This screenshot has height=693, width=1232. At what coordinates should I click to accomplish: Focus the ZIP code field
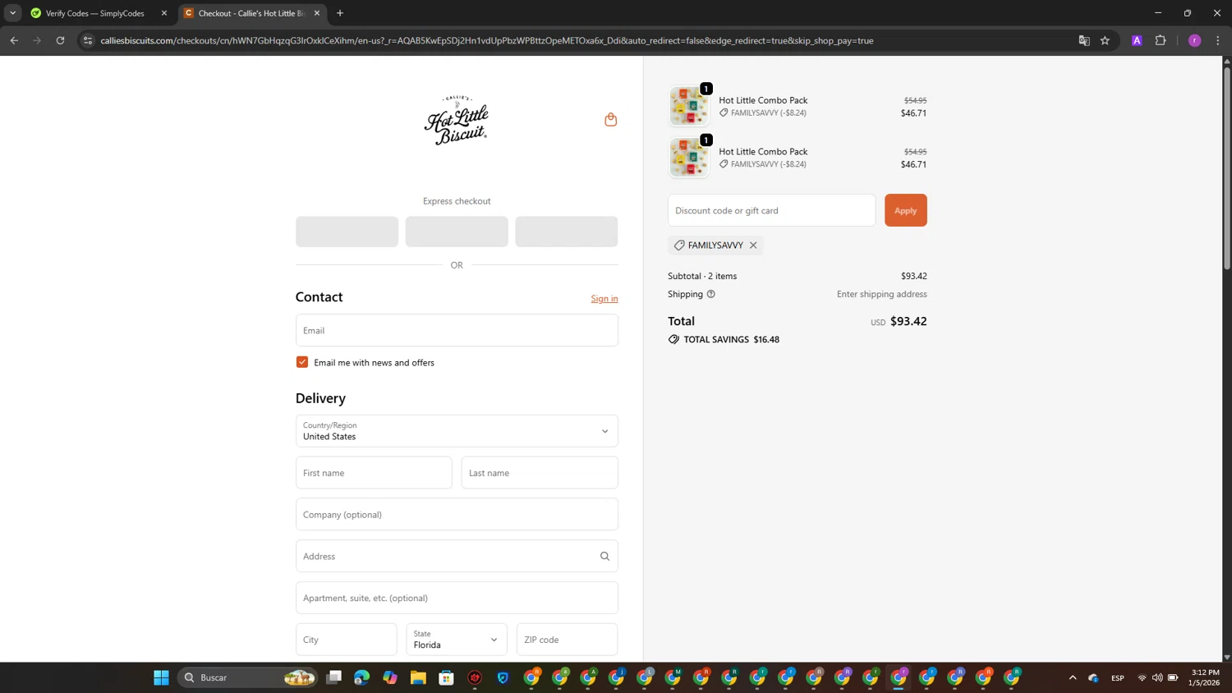pyautogui.click(x=568, y=640)
